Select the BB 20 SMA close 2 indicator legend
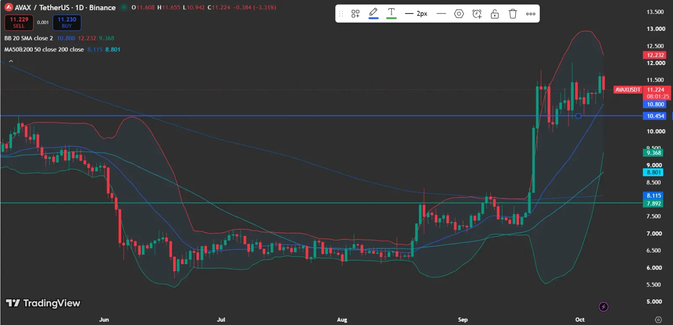 pos(29,38)
